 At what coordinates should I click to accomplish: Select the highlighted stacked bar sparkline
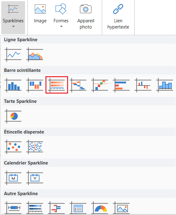coord(57,85)
